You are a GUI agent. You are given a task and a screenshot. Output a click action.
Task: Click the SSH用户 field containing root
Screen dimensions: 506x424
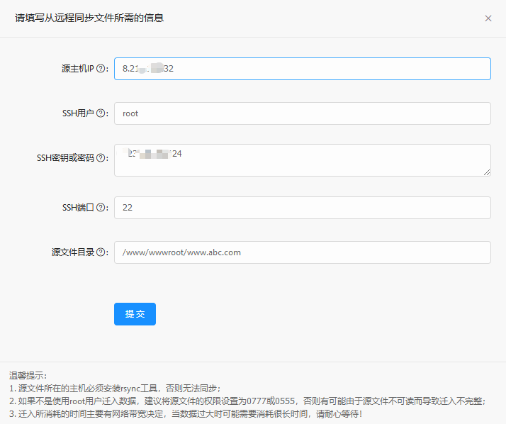(x=302, y=113)
